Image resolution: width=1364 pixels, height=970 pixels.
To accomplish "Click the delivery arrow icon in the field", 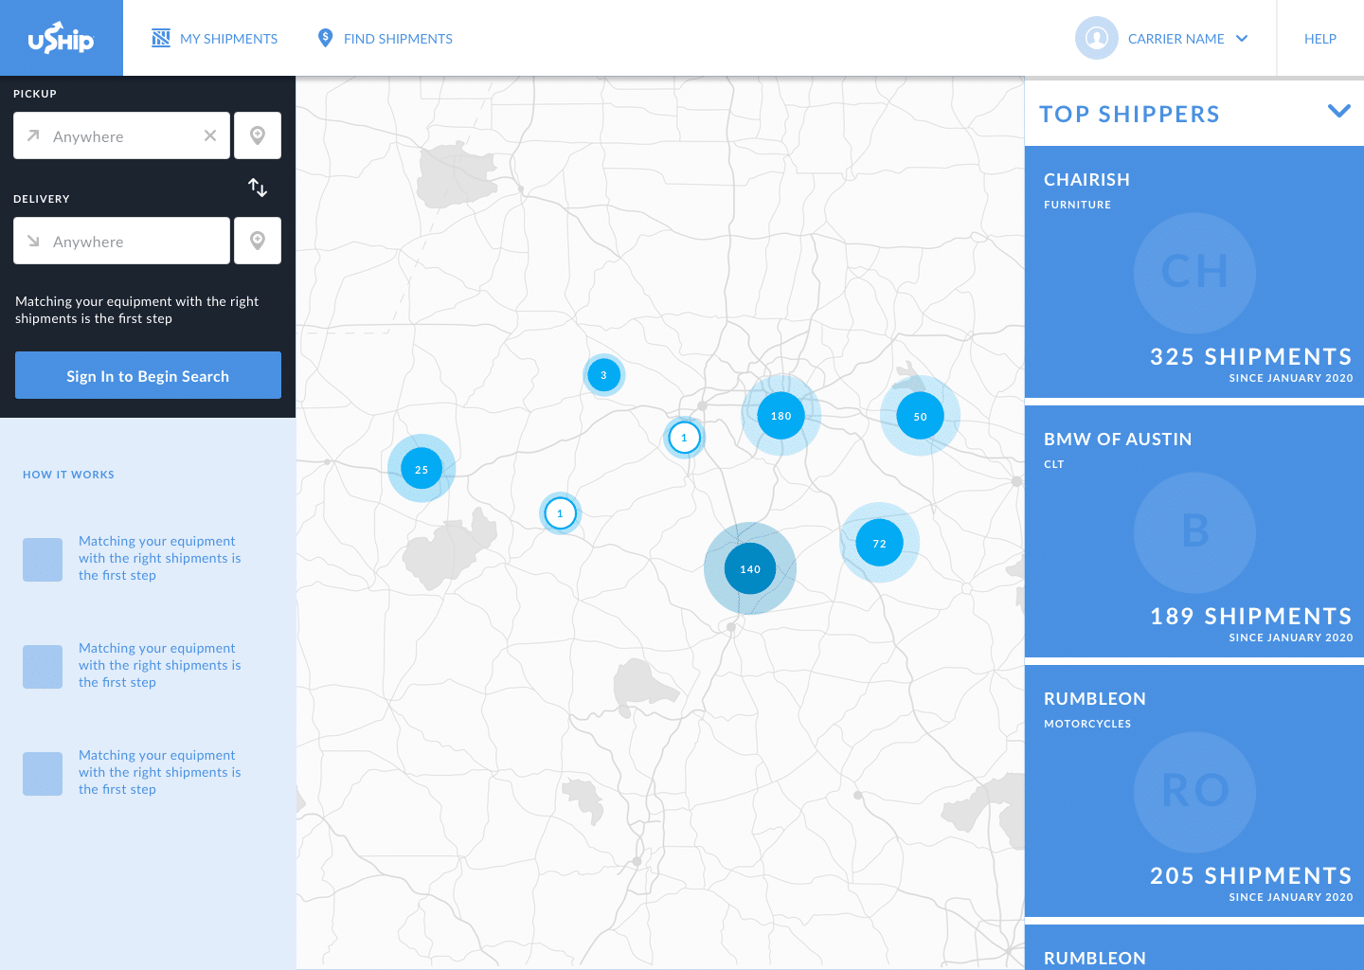I will [x=33, y=241].
